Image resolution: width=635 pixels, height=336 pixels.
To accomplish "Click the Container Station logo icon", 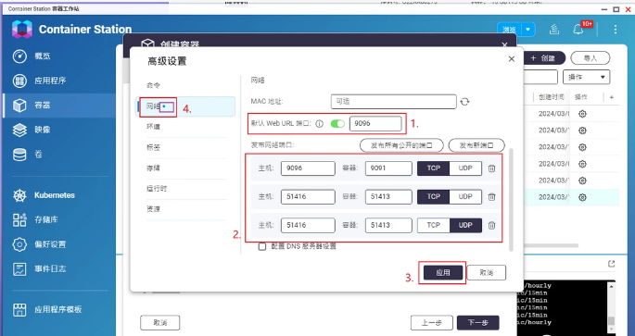I will 22,29.
